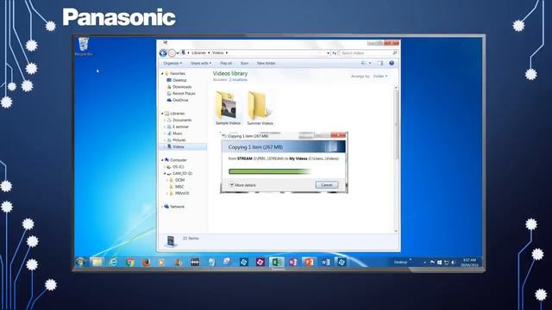
Task: Click the Explorer Forward arrow button
Action: (172, 53)
